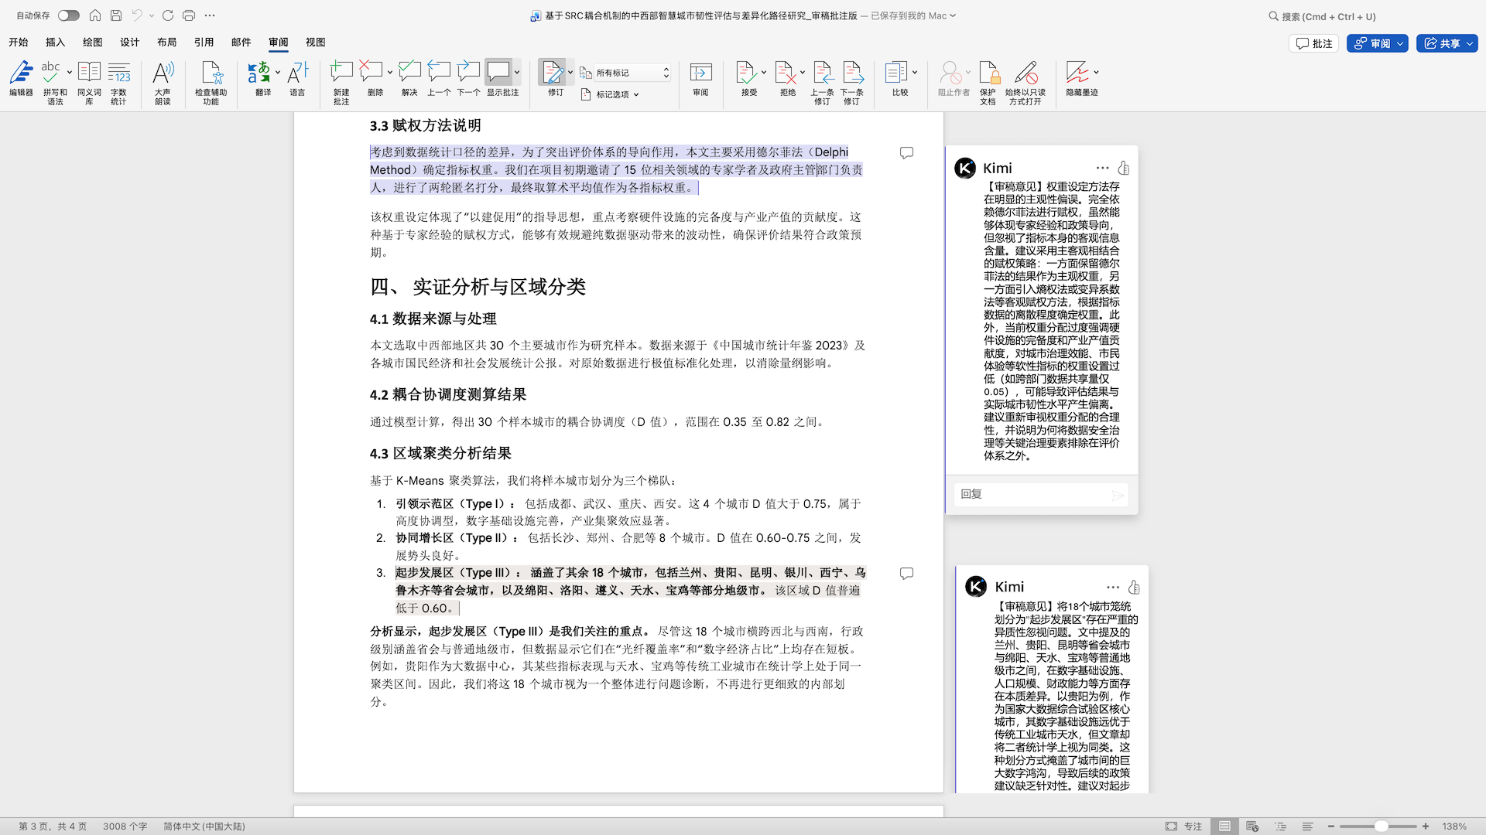1486x835 pixels.
Task: Accept the current revision with 接受
Action: [x=745, y=77]
